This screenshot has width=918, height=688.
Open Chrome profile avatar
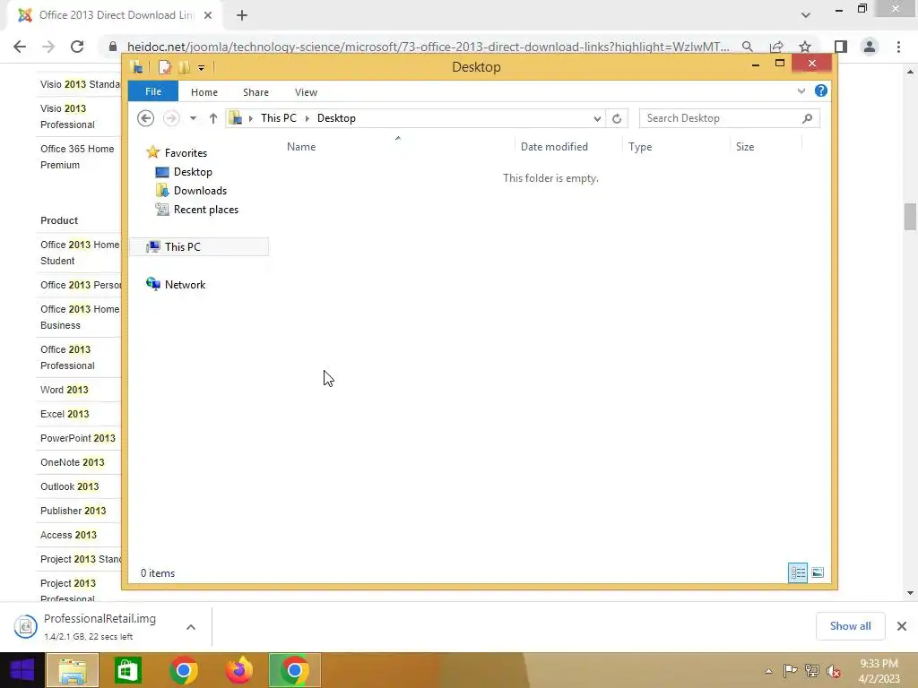pyautogui.click(x=870, y=47)
